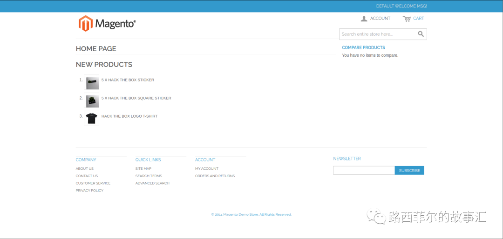The image size is (503, 239).
Task: Click the search magnifier icon
Action: [x=421, y=34]
